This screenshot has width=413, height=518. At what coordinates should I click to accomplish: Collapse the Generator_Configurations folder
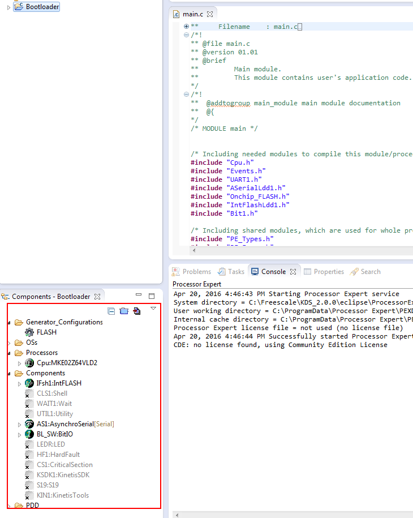coord(9,323)
